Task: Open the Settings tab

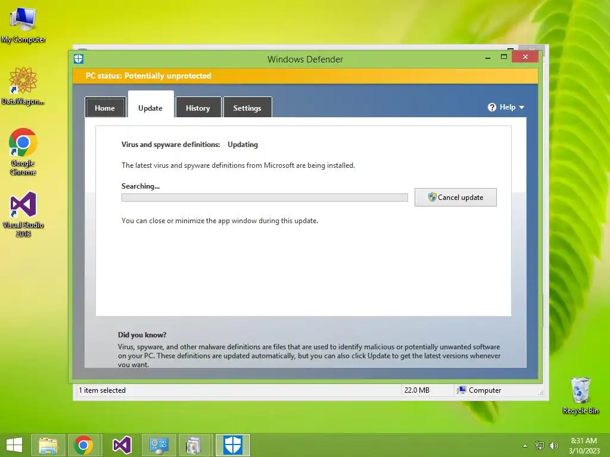Action: point(247,108)
